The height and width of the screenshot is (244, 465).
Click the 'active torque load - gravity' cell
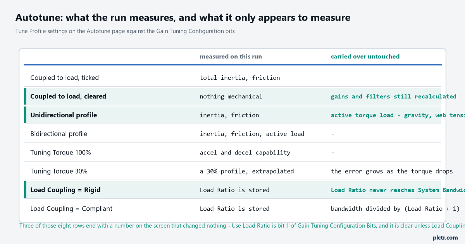pyautogui.click(x=398, y=115)
